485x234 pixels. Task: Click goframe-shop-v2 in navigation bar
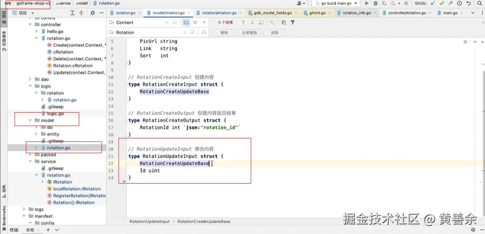click(33, 3)
